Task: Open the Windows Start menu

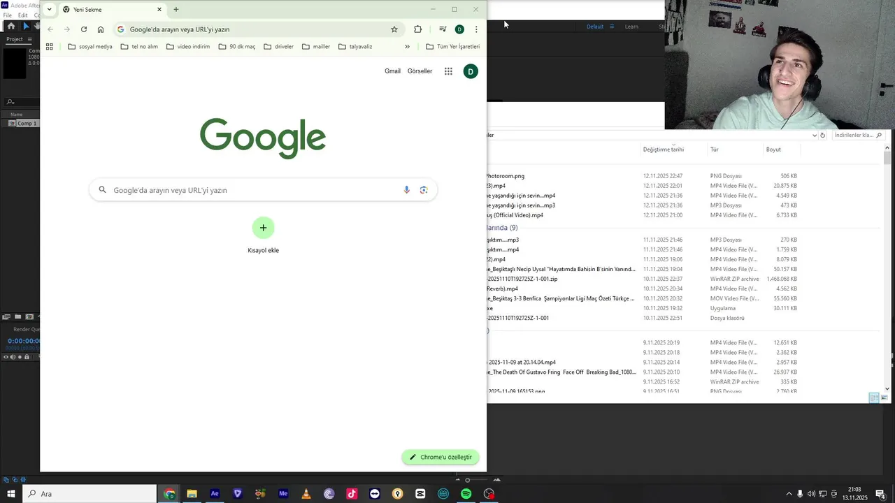Action: click(10, 494)
